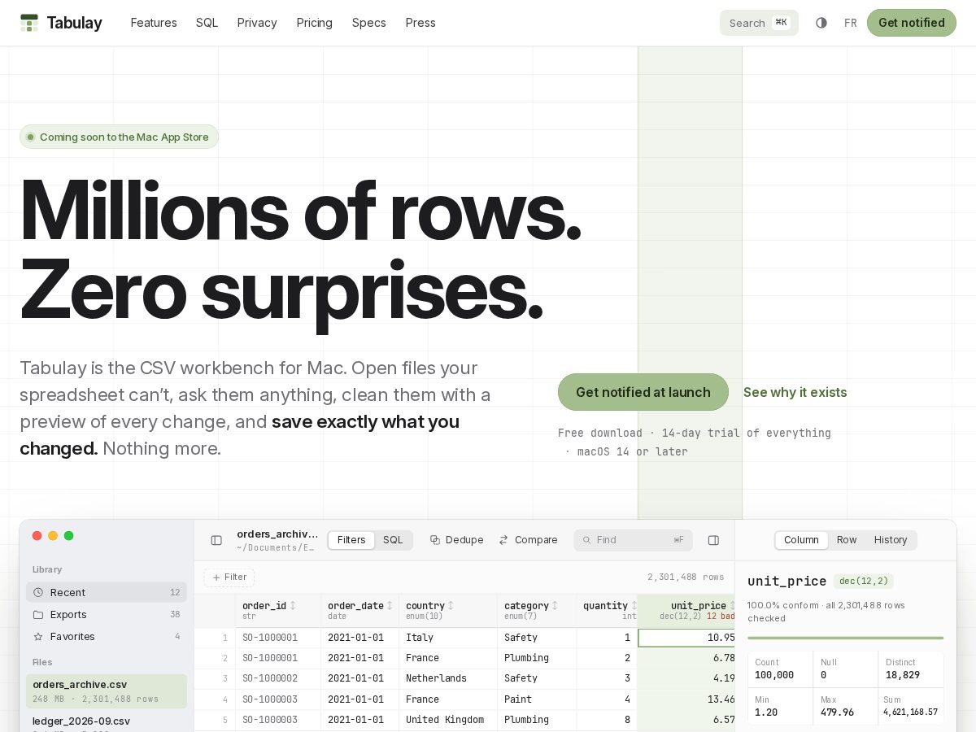Click the United Kingdom country cell
The image size is (976, 732).
[448, 720]
